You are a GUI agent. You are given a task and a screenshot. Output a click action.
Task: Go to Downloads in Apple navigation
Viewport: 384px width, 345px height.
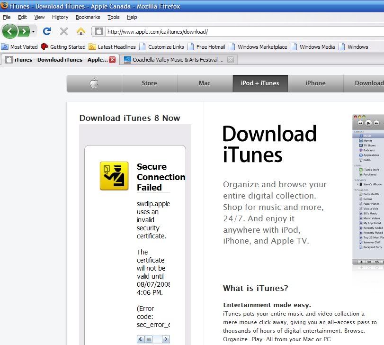[364, 83]
